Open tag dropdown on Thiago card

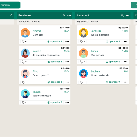(x=24, y=102)
